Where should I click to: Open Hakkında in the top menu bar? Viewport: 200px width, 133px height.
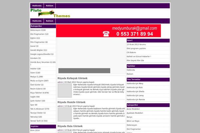(37, 6)
